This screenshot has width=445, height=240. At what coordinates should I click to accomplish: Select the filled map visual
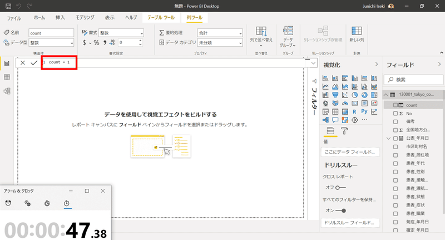(x=335, y=104)
